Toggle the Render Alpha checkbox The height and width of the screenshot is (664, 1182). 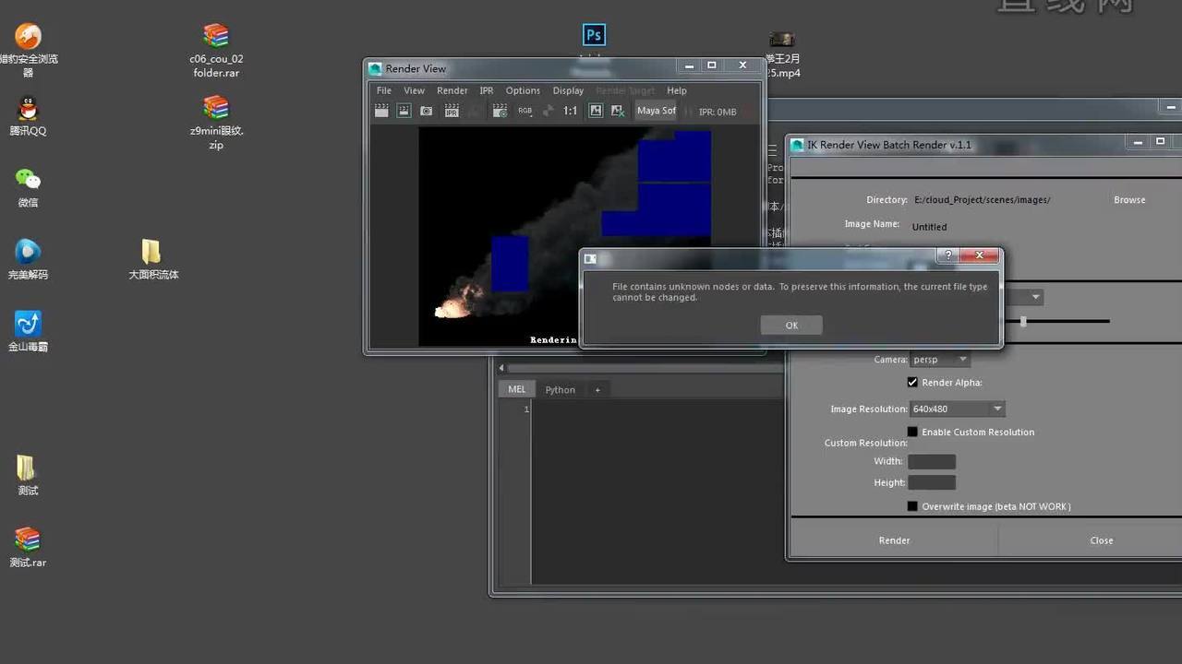pyautogui.click(x=912, y=382)
